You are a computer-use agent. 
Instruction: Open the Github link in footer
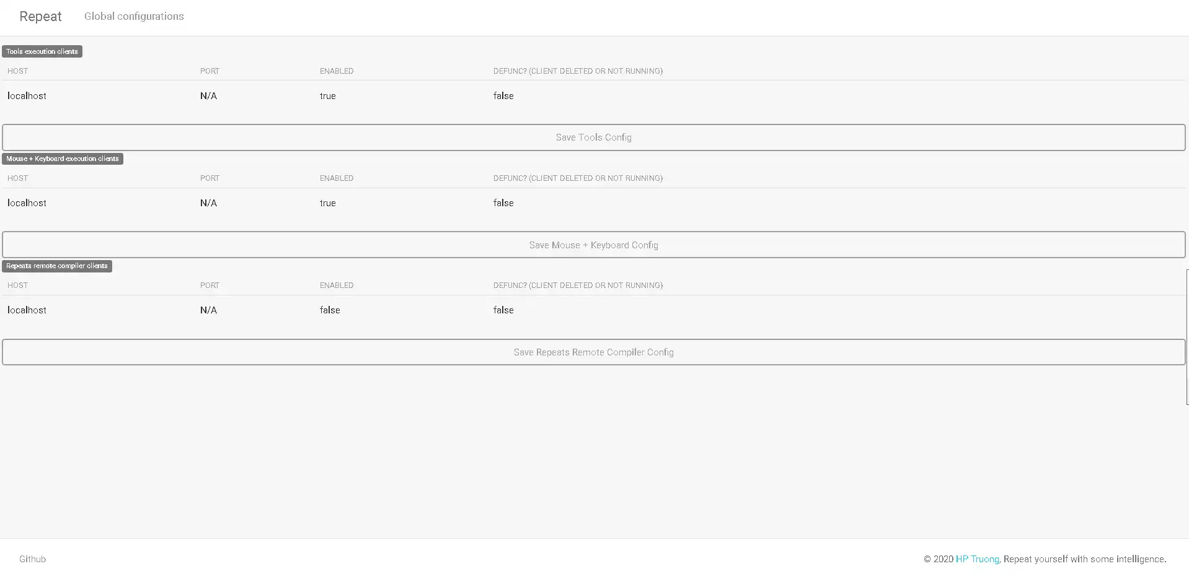[x=32, y=559]
